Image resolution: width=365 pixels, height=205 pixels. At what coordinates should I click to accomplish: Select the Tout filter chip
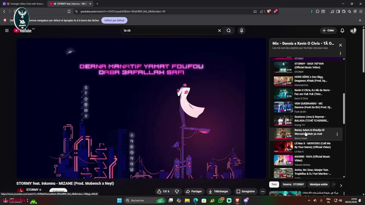click(274, 184)
